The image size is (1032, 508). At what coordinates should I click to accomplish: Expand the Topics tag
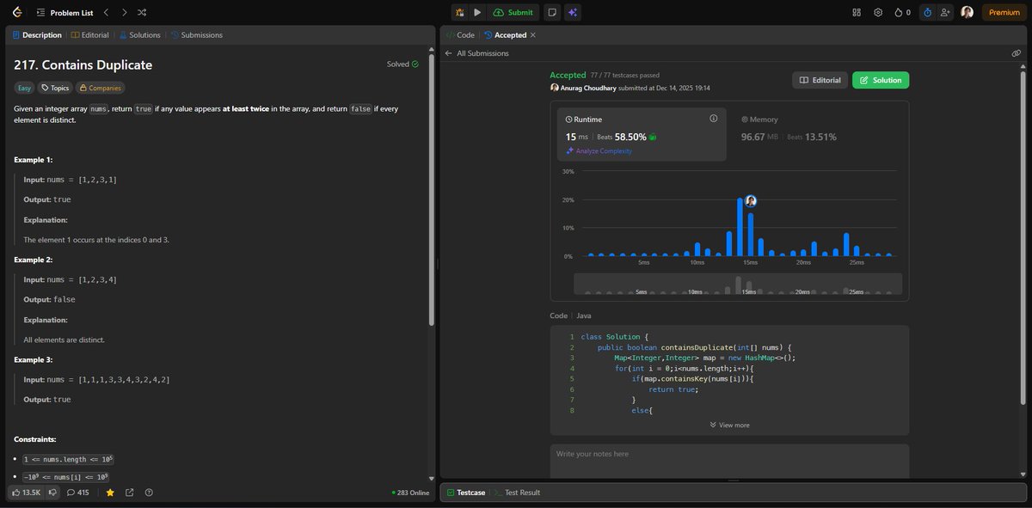coord(55,88)
